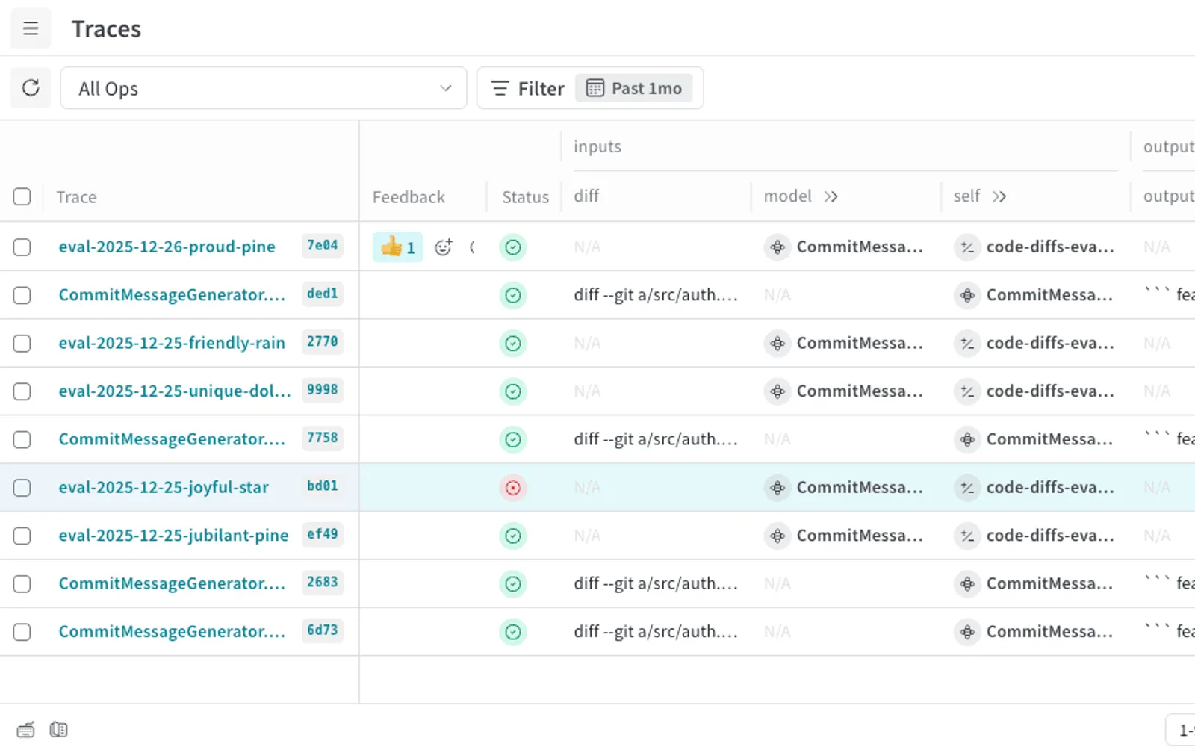Click the success status icon for jubilant-pine
The width and height of the screenshot is (1195, 747).
tap(513, 536)
